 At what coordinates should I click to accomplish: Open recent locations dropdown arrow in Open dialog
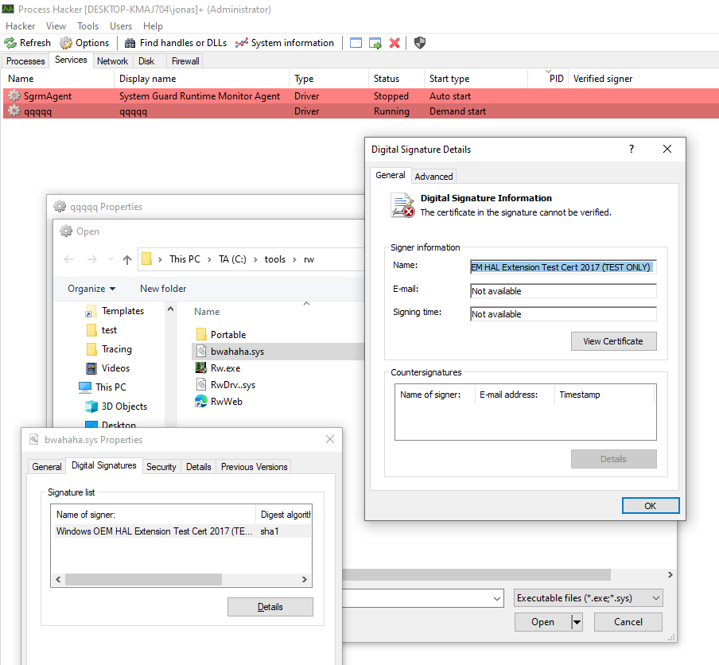(x=111, y=259)
